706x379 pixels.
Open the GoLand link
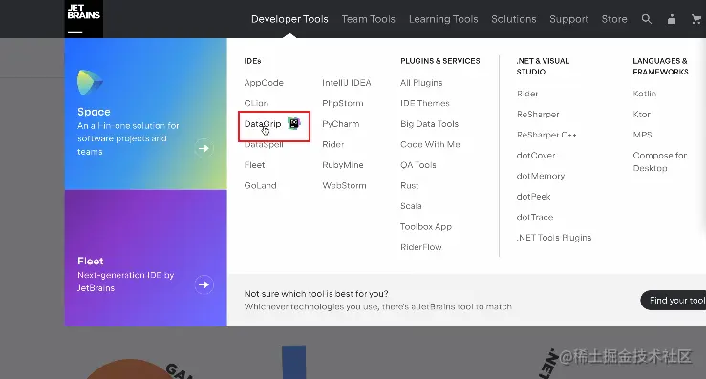pyautogui.click(x=260, y=185)
